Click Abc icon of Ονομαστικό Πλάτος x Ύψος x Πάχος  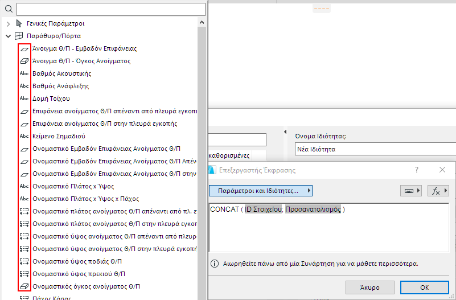coord(24,199)
